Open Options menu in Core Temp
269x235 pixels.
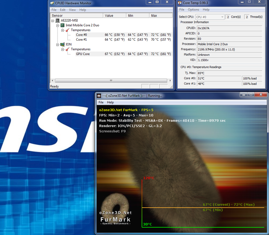click(x=193, y=10)
